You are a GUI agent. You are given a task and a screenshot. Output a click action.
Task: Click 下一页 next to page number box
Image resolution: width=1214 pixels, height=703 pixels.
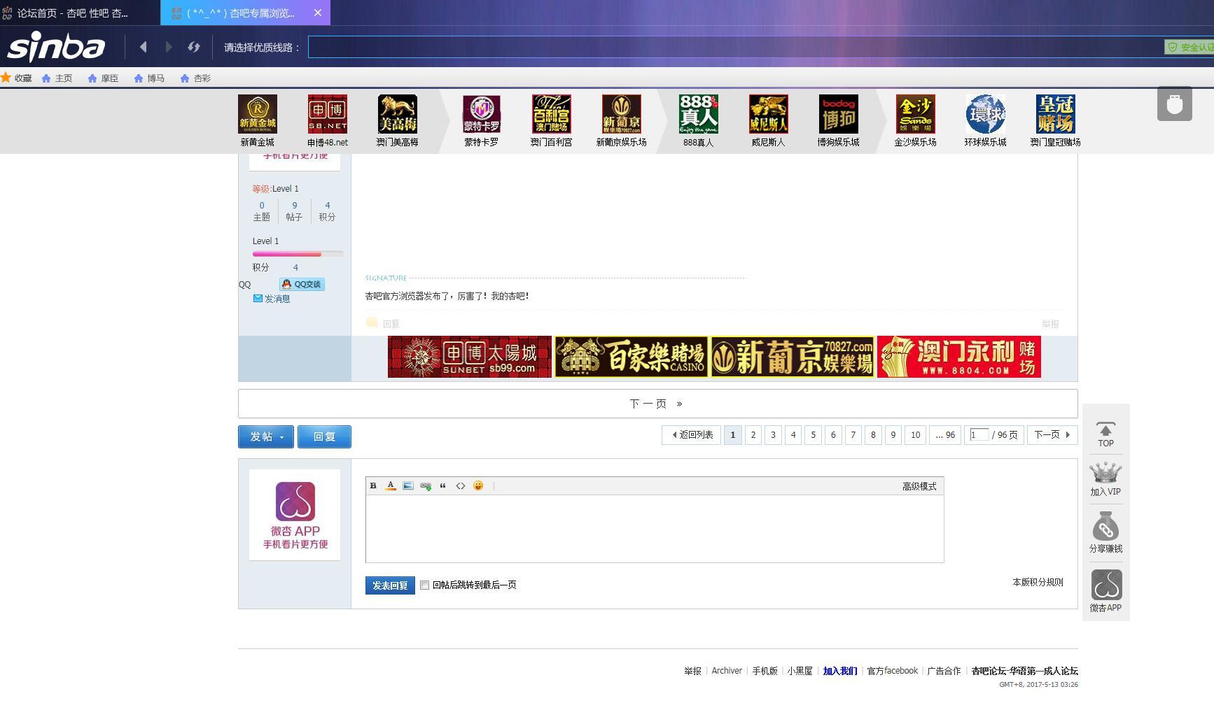(x=1052, y=435)
